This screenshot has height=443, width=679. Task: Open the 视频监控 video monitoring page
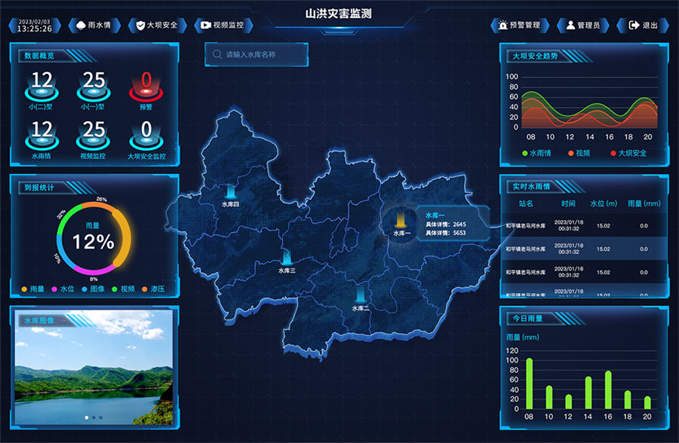pos(223,25)
